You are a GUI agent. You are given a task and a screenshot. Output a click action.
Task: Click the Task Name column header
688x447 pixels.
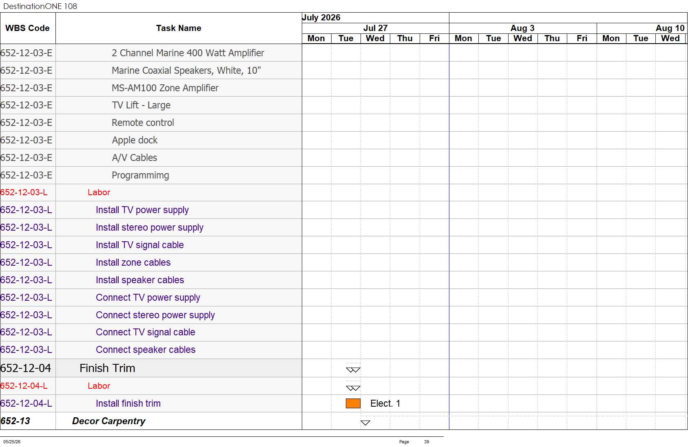179,28
